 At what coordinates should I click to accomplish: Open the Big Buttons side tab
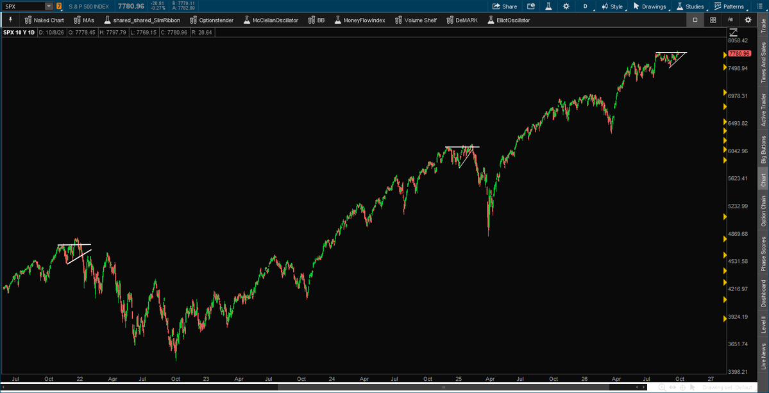point(763,149)
